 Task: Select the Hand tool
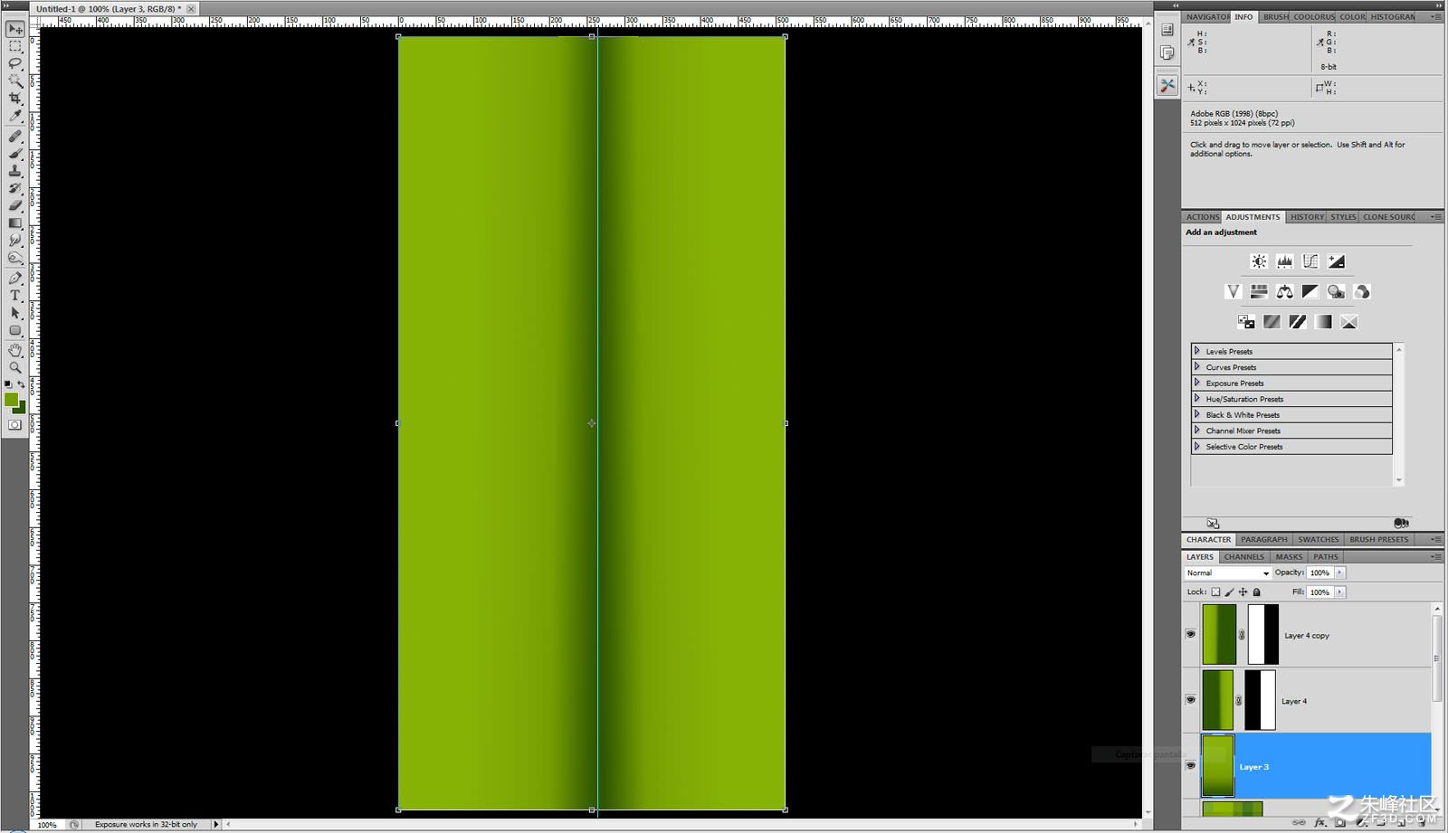click(x=15, y=351)
